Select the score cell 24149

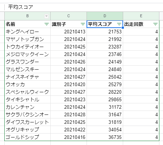(105, 62)
